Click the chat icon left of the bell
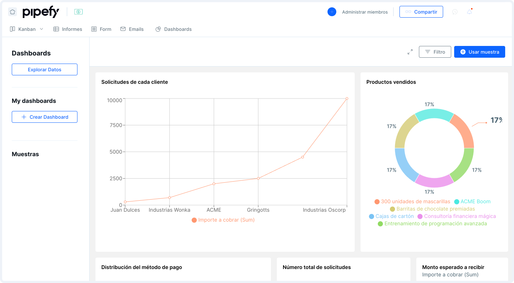This screenshot has height=283, width=514. click(x=455, y=12)
